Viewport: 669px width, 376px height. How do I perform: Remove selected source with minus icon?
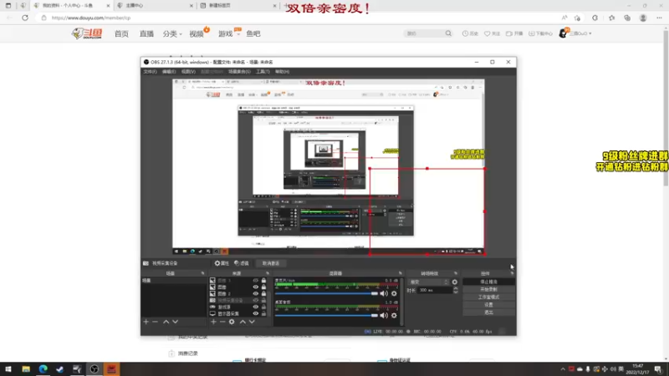(x=222, y=322)
